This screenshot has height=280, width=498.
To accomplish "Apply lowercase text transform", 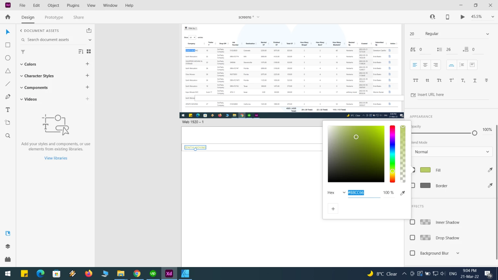I will point(427,80).
